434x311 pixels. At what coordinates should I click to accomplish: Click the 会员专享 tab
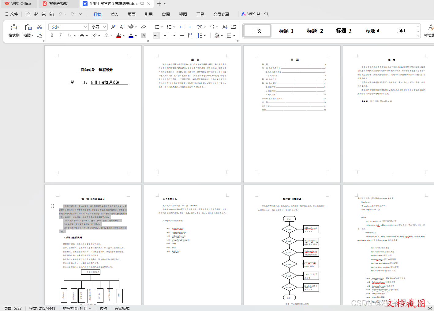pyautogui.click(x=221, y=14)
